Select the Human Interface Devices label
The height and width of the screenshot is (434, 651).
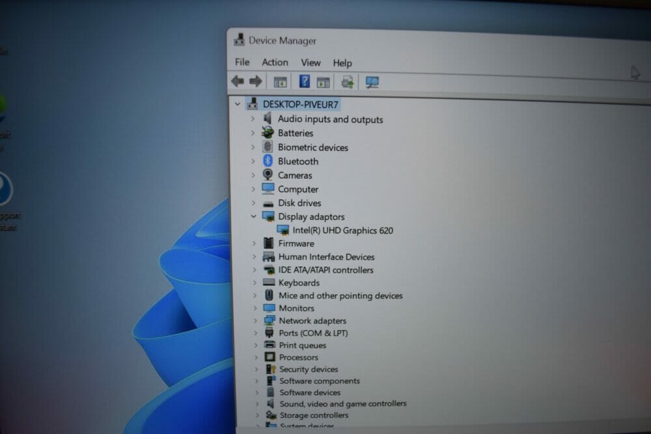pos(326,257)
